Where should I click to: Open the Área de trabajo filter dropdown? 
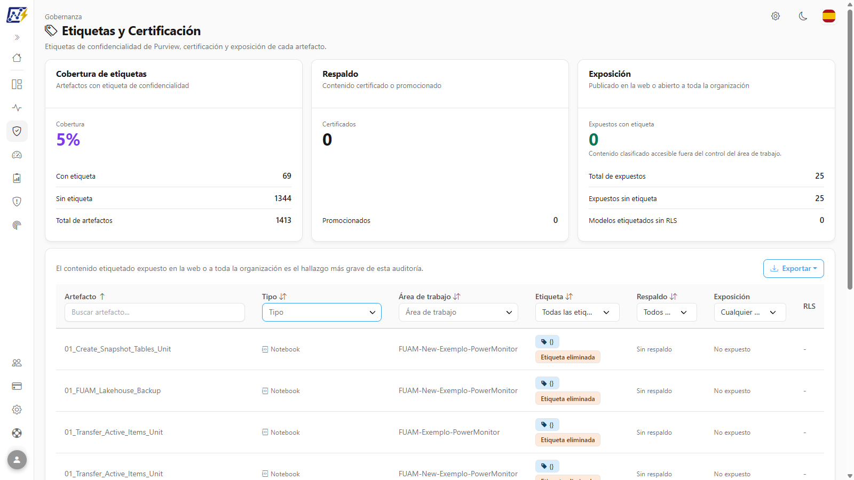(x=458, y=313)
